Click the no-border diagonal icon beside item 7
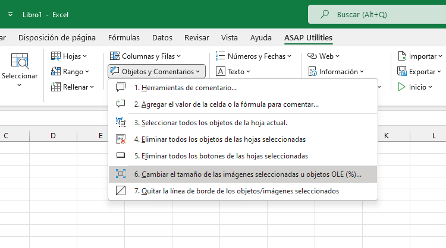 tap(121, 190)
